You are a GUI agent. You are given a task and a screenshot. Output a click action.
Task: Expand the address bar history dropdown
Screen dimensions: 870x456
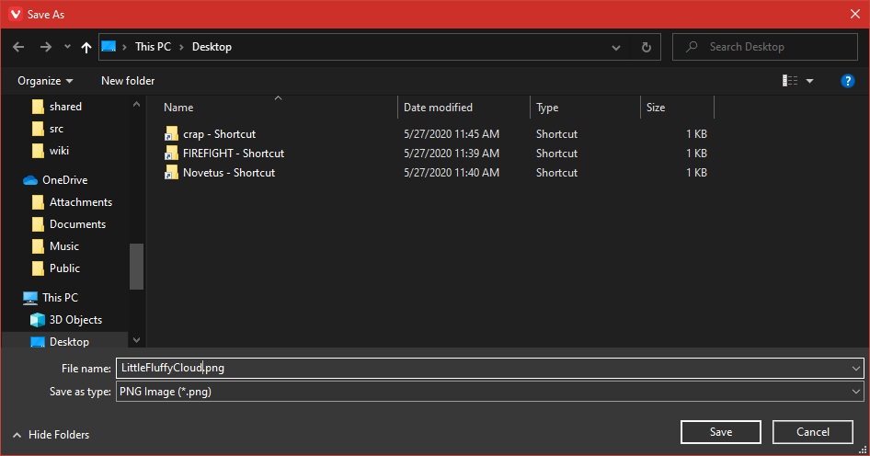pos(616,47)
